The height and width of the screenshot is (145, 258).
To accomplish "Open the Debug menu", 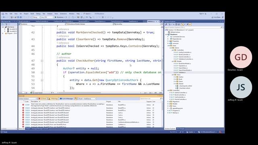I will [x=38, y=14].
